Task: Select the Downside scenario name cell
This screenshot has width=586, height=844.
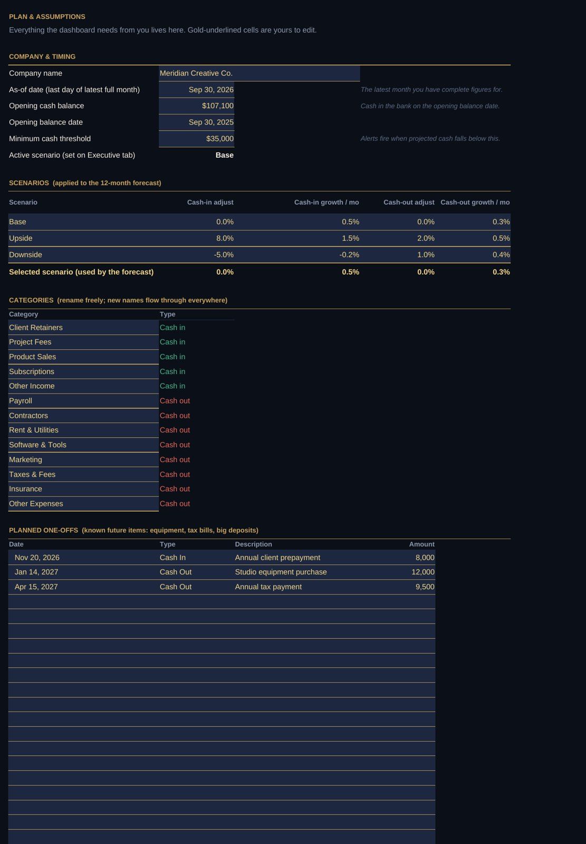Action: (x=83, y=255)
